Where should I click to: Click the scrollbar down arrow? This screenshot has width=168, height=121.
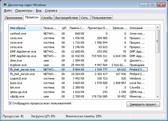tap(158, 97)
